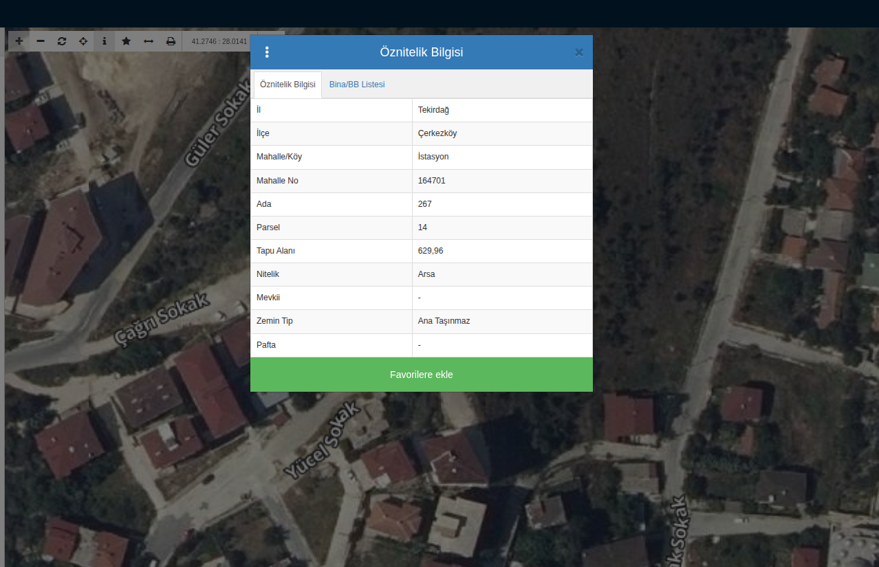Activate the crosshair locate tool
The width and height of the screenshot is (879, 567).
pyautogui.click(x=83, y=41)
